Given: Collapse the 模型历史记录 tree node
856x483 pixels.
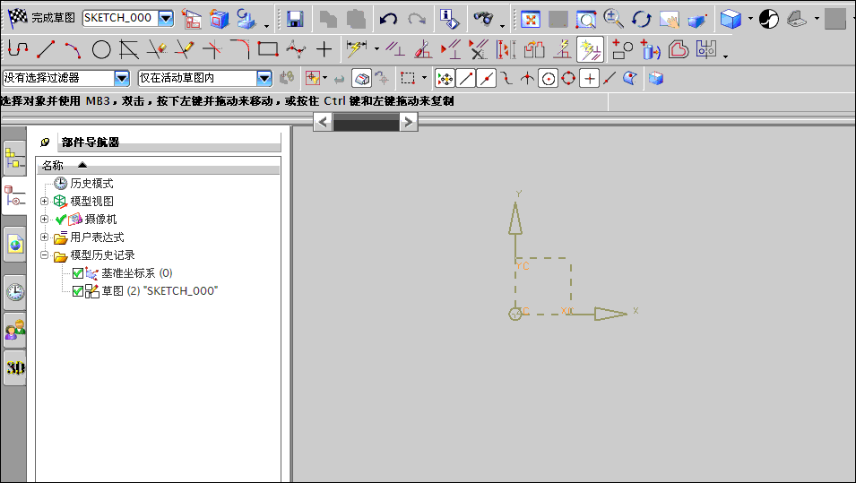Looking at the screenshot, I should coord(45,254).
